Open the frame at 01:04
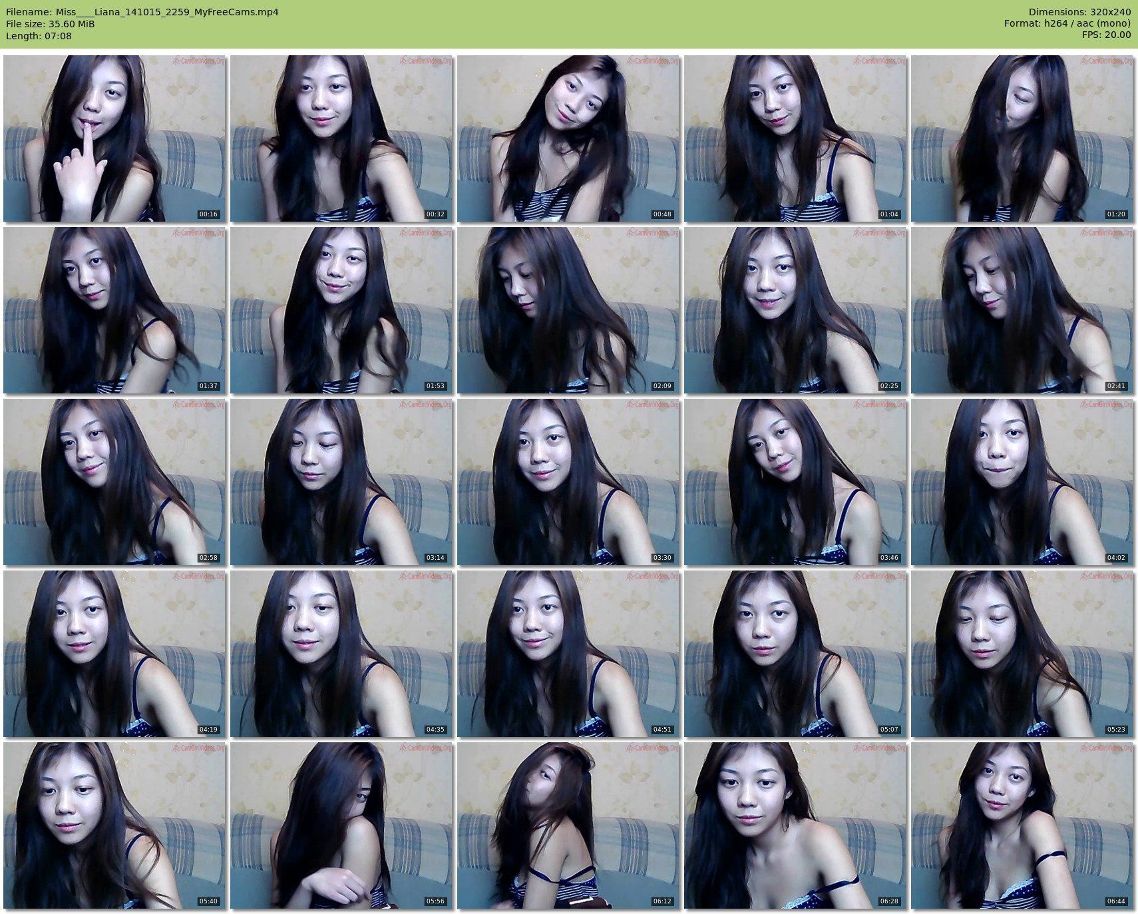The height and width of the screenshot is (914, 1138). (x=795, y=138)
